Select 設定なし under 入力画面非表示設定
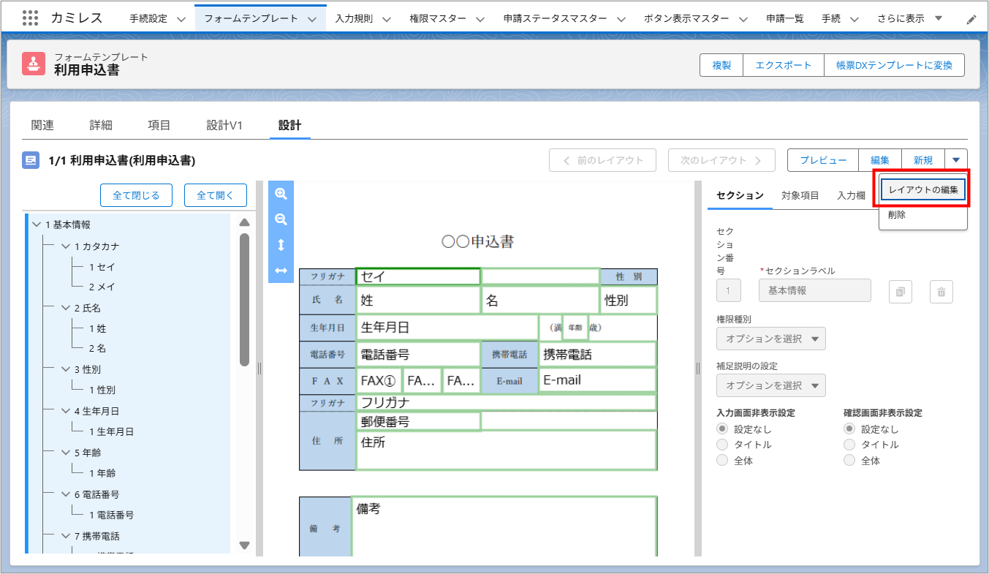Screen dimensions: 989x574 723,429
